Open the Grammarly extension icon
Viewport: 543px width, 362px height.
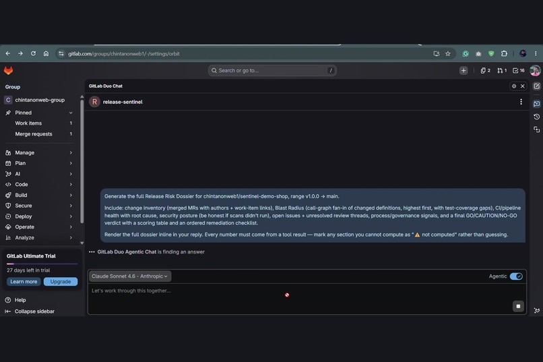pyautogui.click(x=466, y=54)
